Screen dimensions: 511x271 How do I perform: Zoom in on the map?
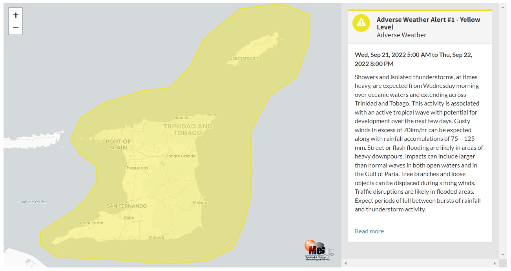(x=16, y=15)
